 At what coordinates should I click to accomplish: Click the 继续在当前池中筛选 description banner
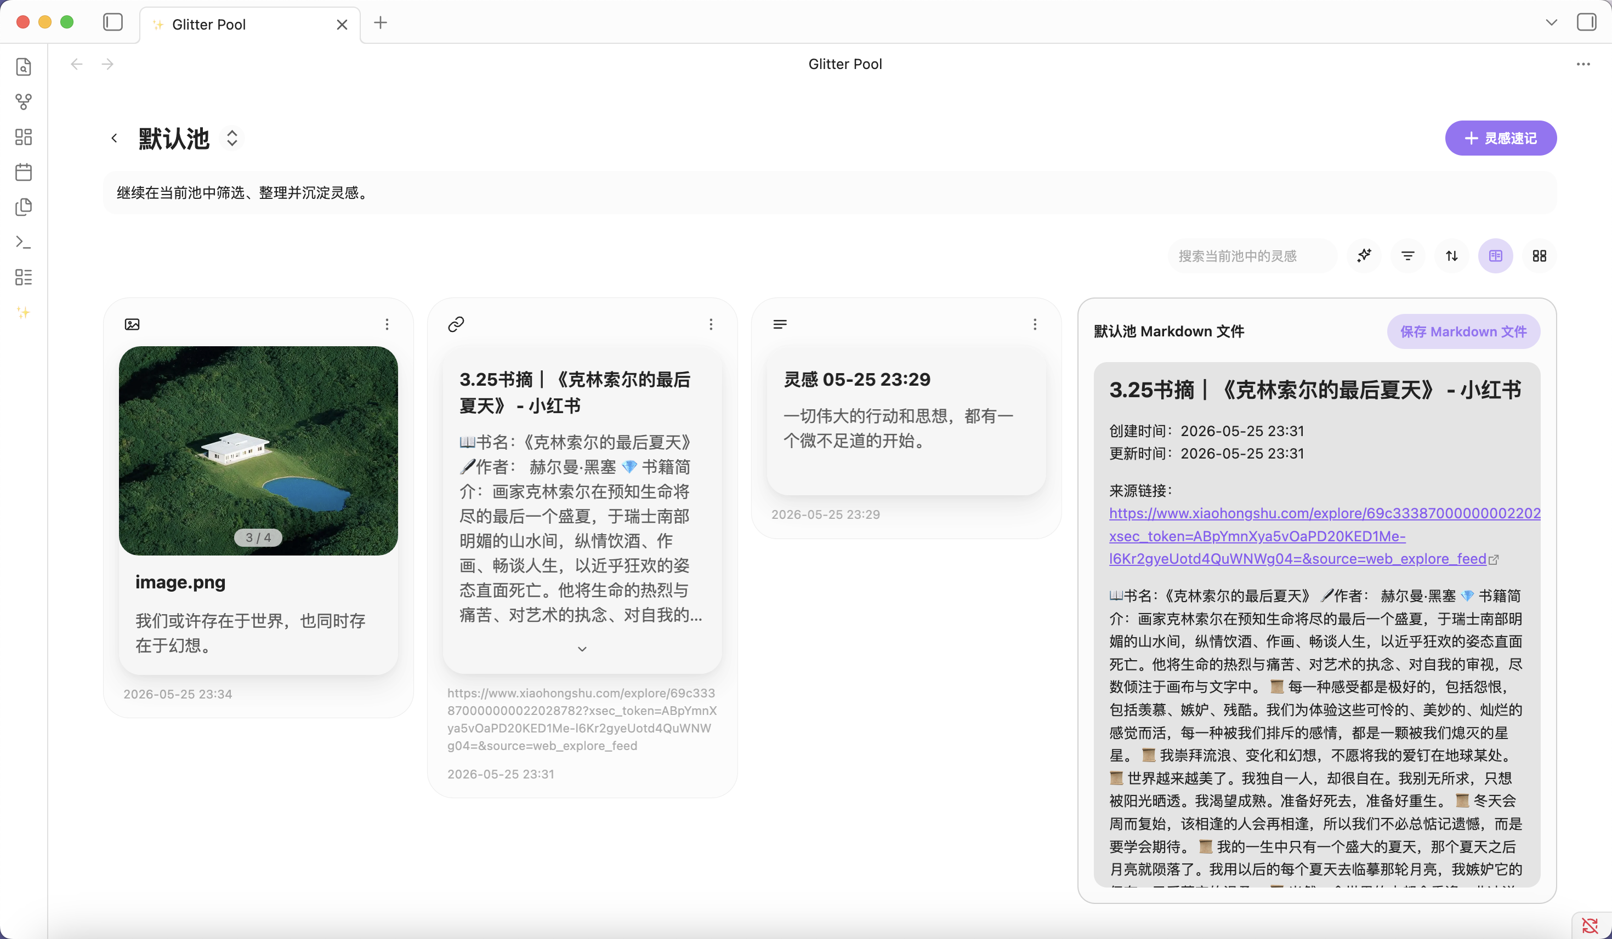pyautogui.click(x=830, y=192)
